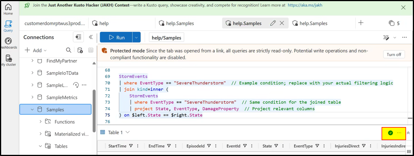Select the Functions folder

pos(65,122)
